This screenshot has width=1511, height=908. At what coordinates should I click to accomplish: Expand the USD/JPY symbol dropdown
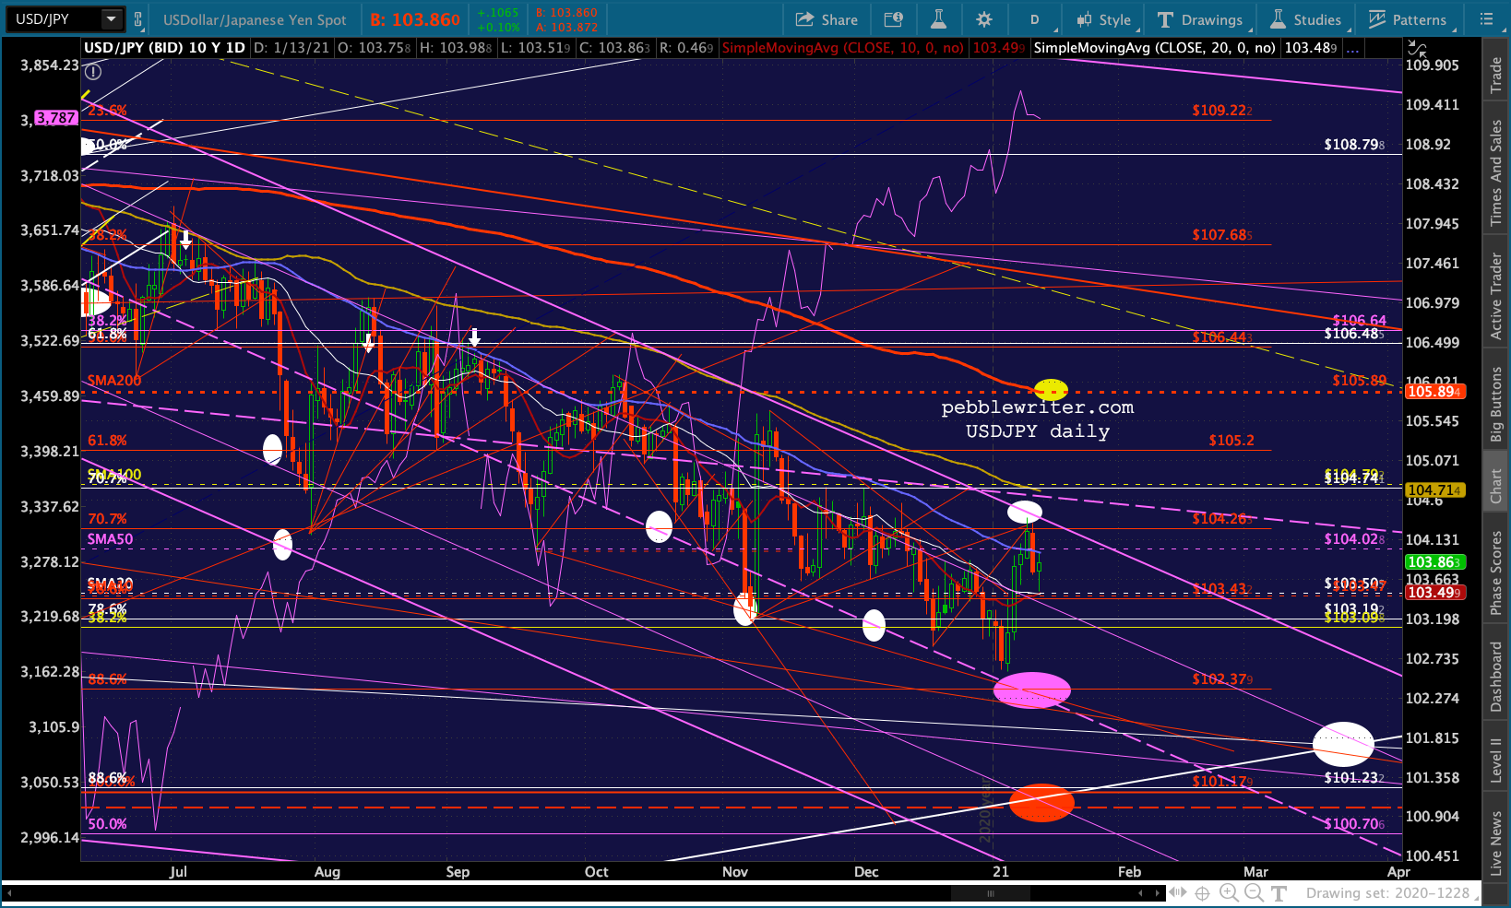click(112, 19)
